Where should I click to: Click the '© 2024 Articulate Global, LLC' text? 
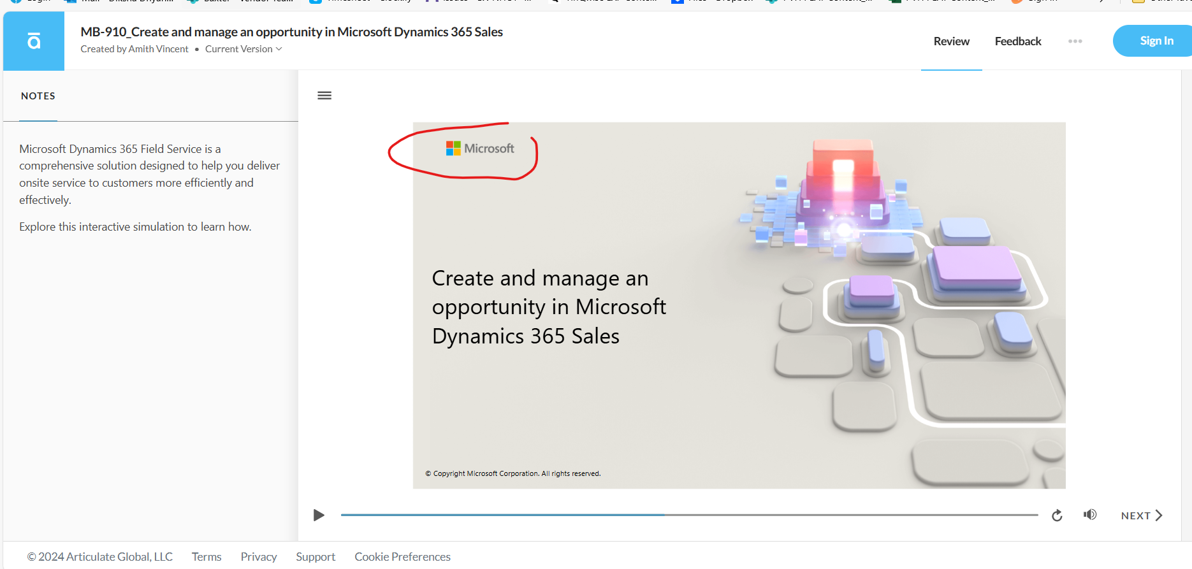[x=99, y=557]
